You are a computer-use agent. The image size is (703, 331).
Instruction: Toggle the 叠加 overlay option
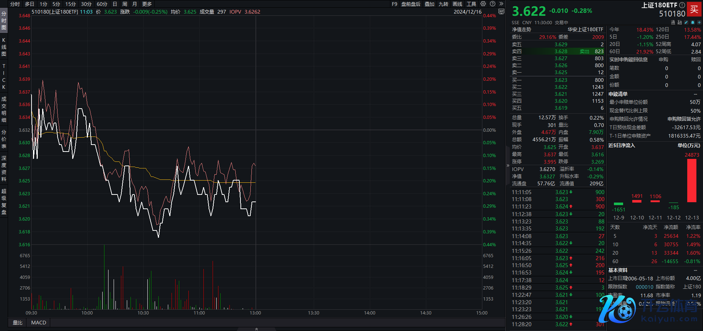coord(430,4)
